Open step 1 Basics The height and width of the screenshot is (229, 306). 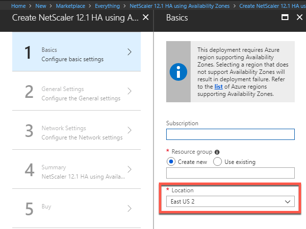pyautogui.click(x=76, y=52)
